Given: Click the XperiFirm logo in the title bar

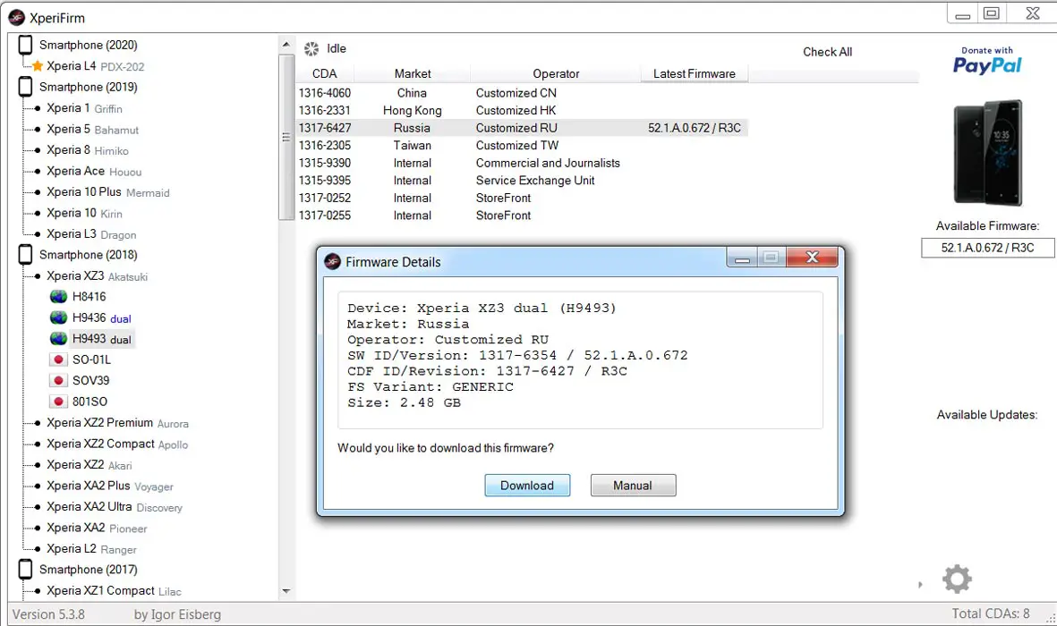Looking at the screenshot, I should pos(16,18).
